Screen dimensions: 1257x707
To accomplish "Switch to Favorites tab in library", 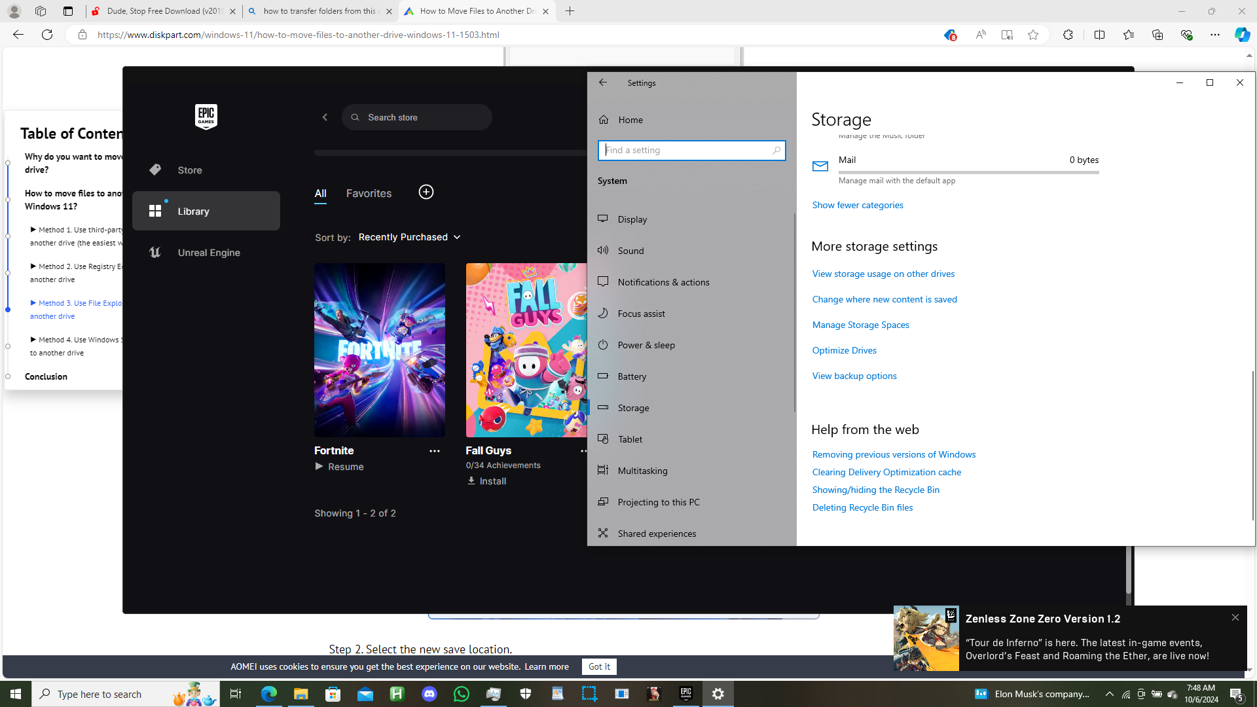I will pos(369,193).
